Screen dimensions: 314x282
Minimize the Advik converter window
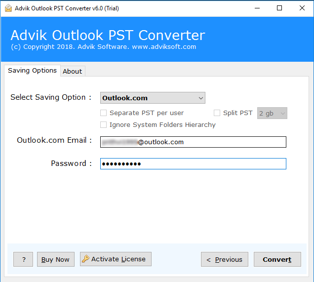pyautogui.click(x=257, y=8)
